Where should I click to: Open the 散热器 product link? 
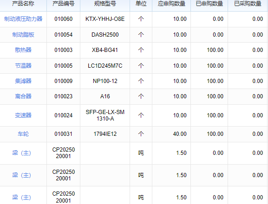tap(23, 50)
